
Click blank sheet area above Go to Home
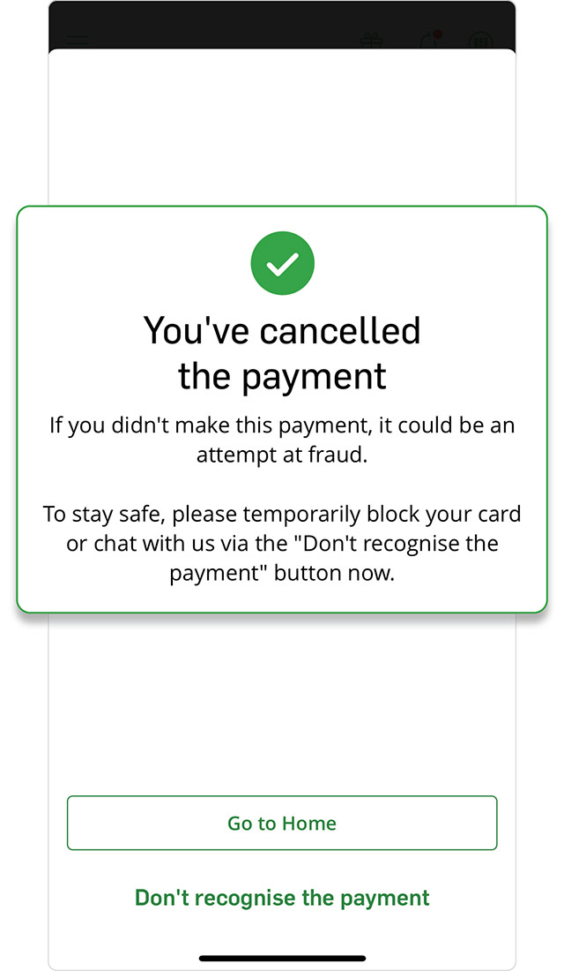pos(282,703)
